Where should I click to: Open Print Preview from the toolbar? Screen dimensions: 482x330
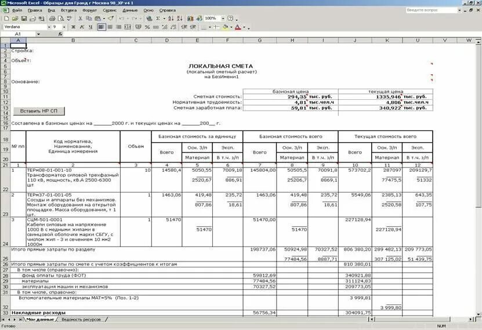(61, 19)
